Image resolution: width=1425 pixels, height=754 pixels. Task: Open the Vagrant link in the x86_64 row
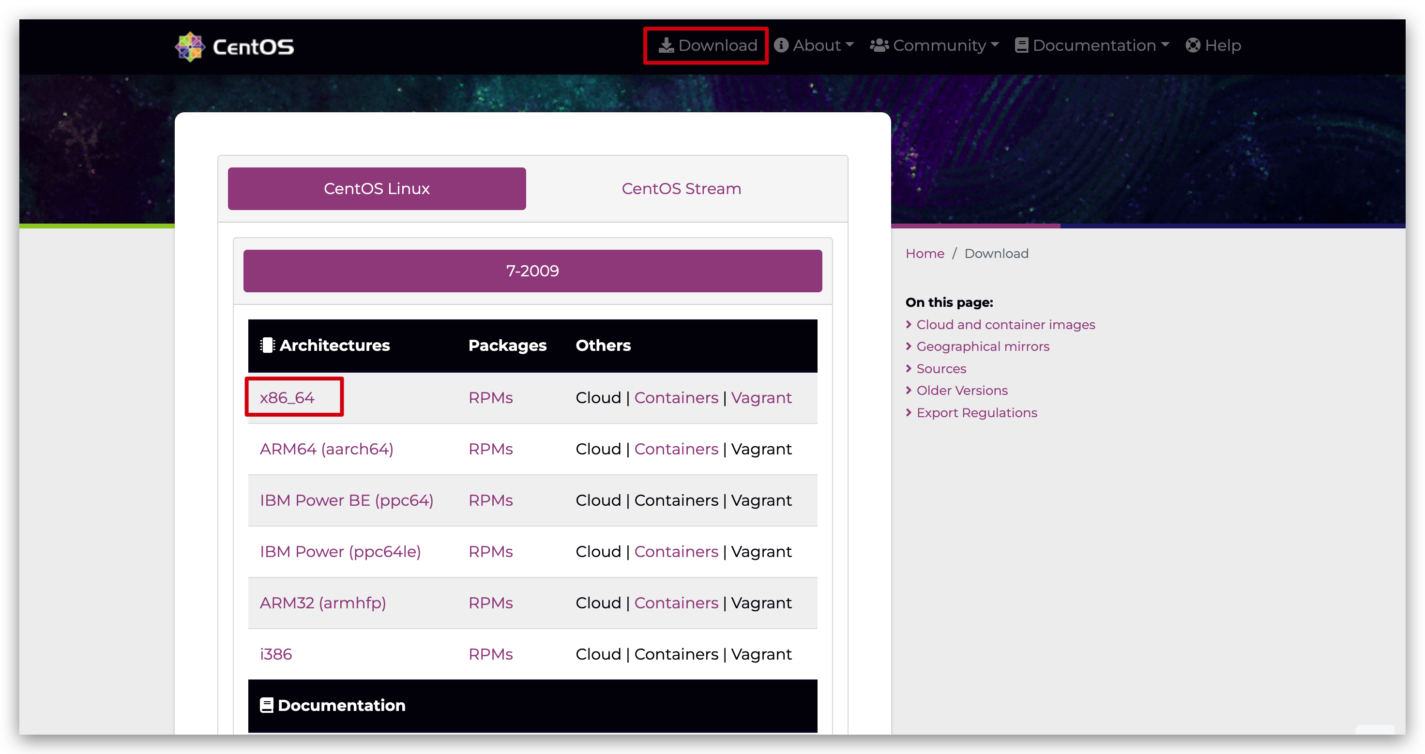(761, 398)
